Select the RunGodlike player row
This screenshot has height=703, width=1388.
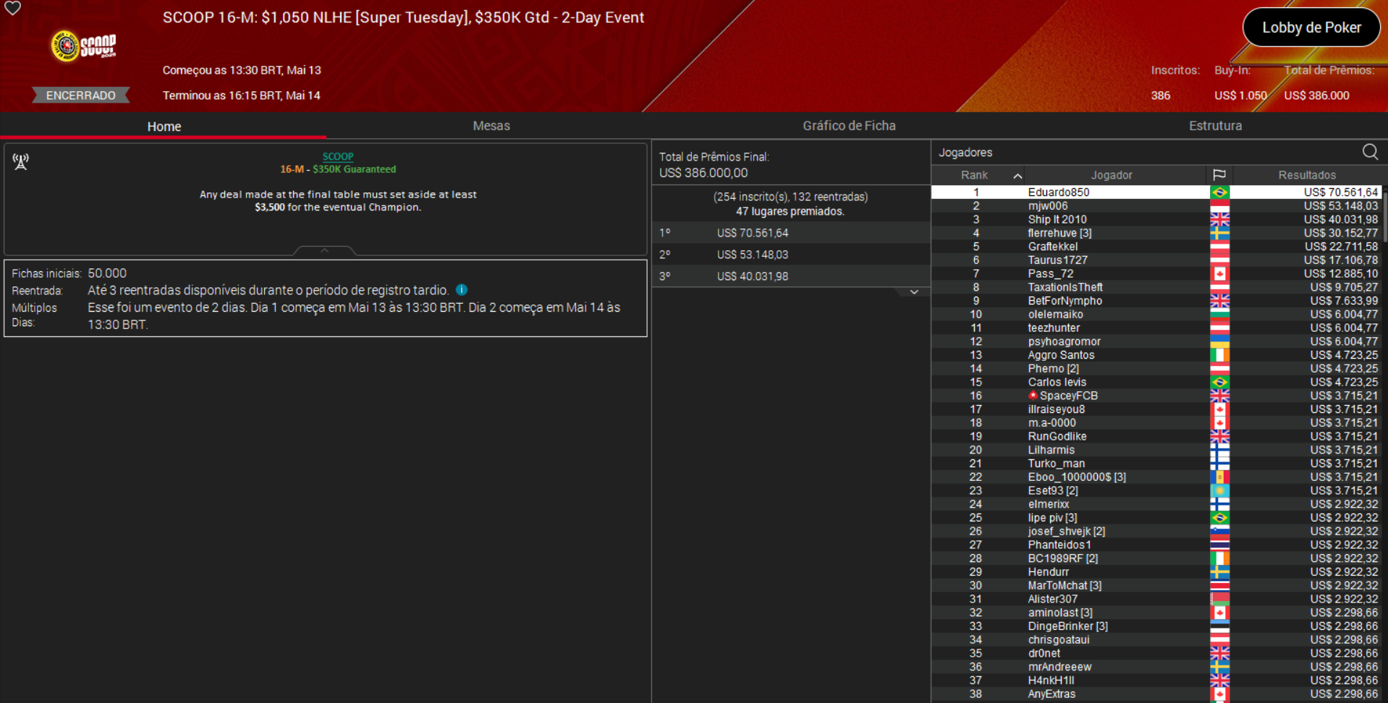[x=1156, y=437]
